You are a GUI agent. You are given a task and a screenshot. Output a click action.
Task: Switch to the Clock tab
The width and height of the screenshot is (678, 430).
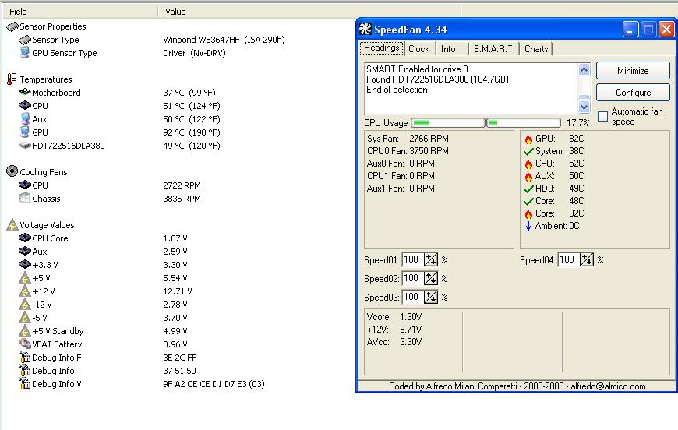pyautogui.click(x=419, y=49)
